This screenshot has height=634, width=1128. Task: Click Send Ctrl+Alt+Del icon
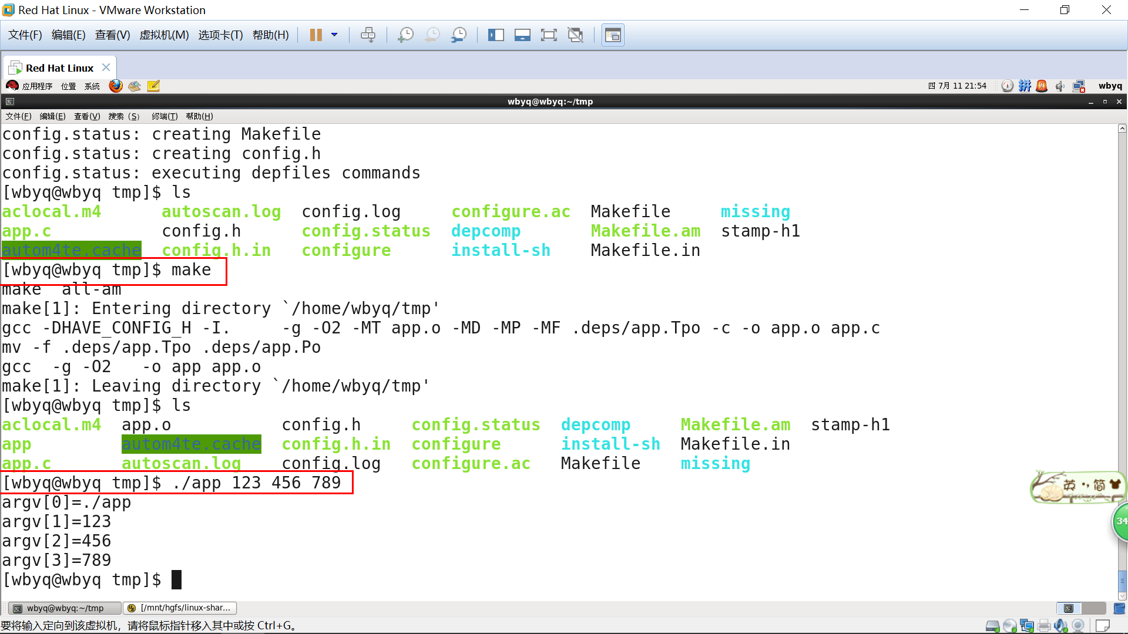click(368, 35)
